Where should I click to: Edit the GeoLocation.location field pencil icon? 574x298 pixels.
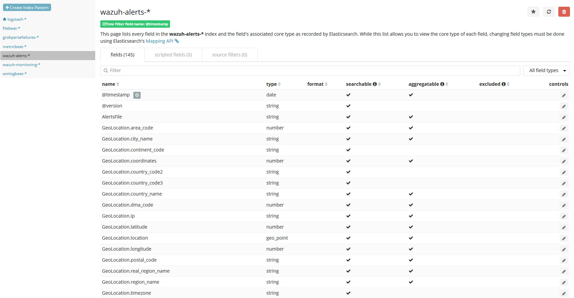point(564,239)
